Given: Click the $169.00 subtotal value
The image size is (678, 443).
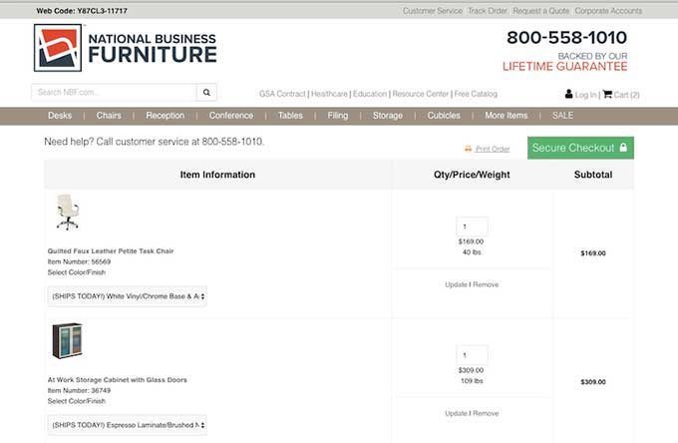Looking at the screenshot, I should pyautogui.click(x=593, y=253).
